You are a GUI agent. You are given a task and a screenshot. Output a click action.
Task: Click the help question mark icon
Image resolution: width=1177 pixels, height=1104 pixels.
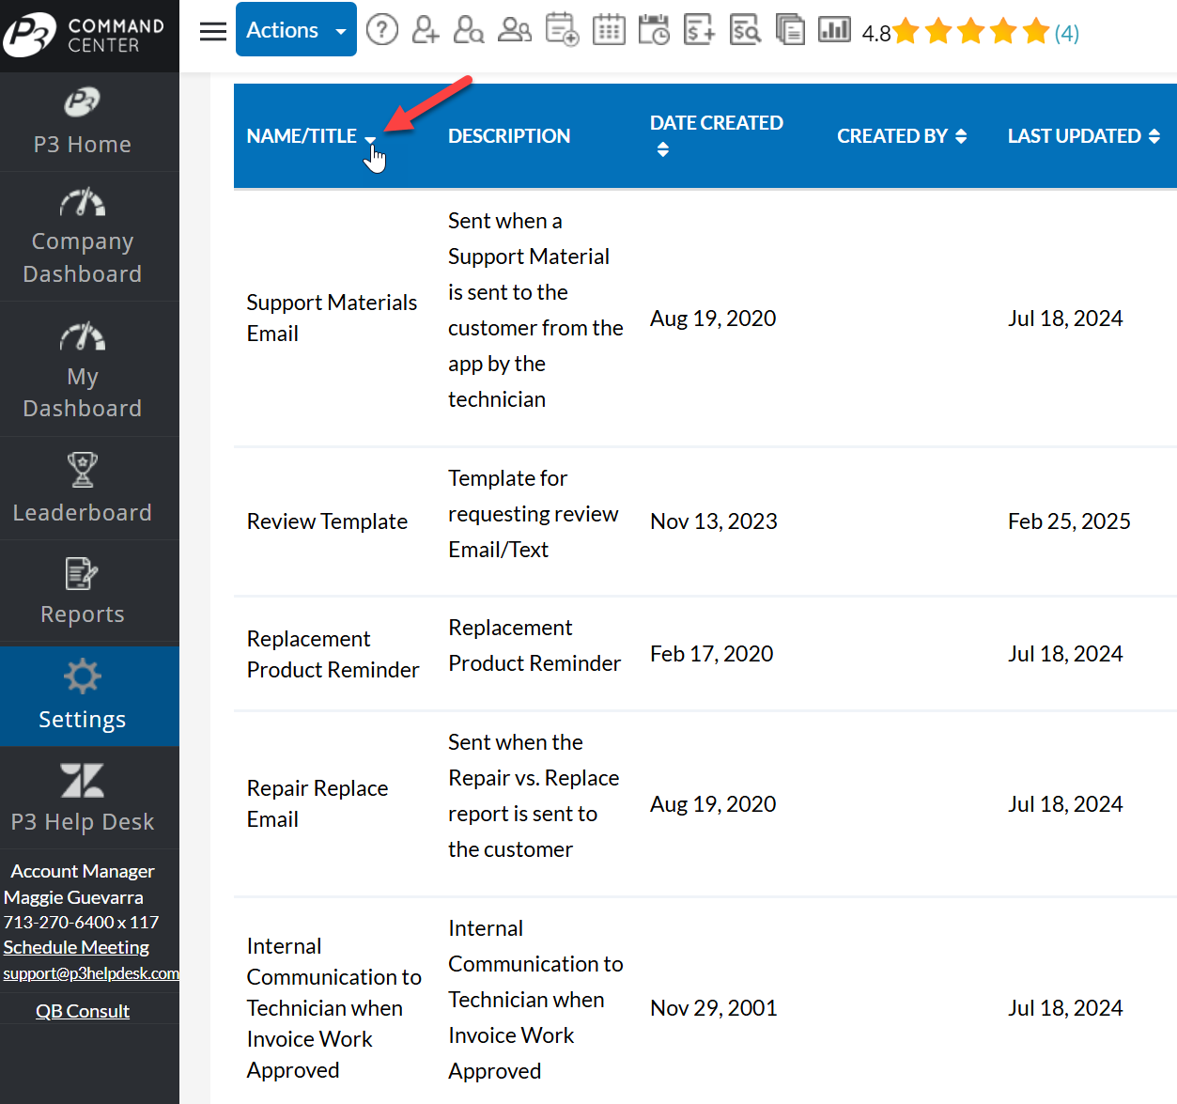pos(381,30)
